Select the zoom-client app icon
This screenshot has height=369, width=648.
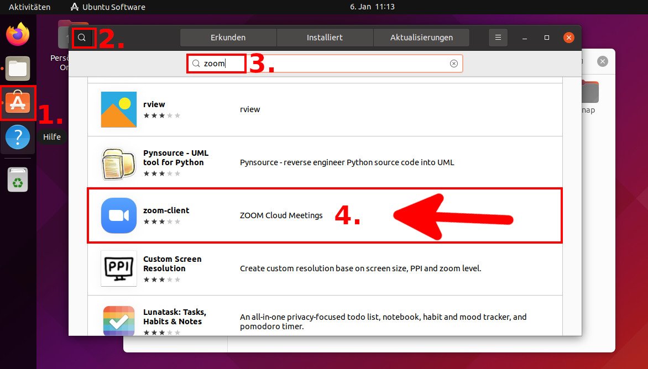point(118,215)
